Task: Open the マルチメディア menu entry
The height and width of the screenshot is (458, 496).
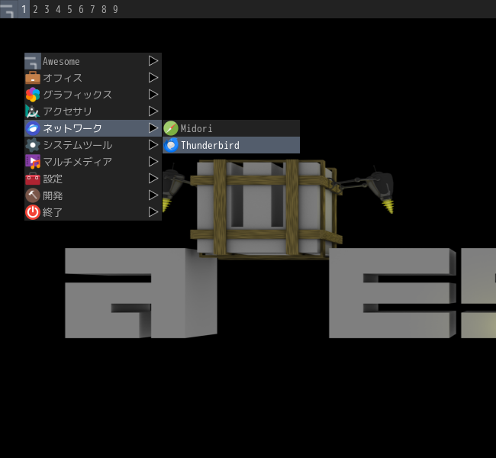Action: click(93, 162)
